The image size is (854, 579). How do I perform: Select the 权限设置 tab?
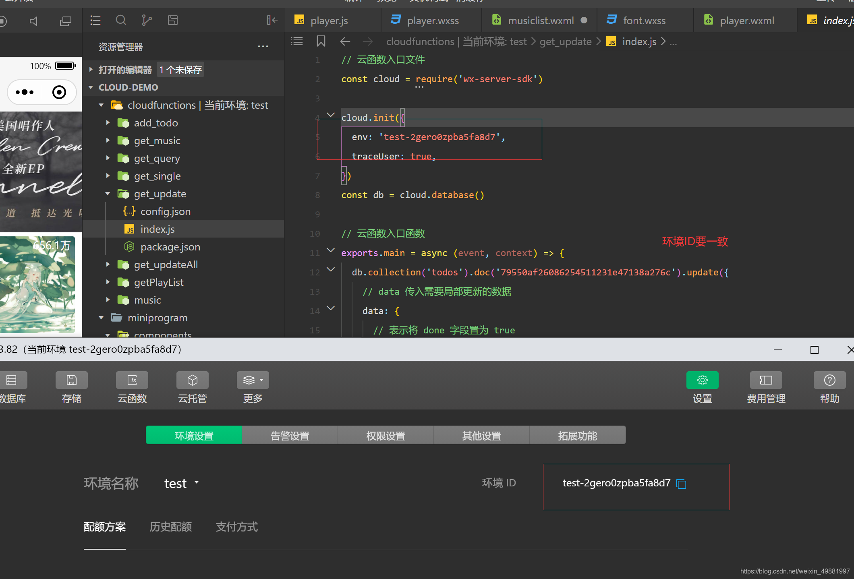pos(386,435)
